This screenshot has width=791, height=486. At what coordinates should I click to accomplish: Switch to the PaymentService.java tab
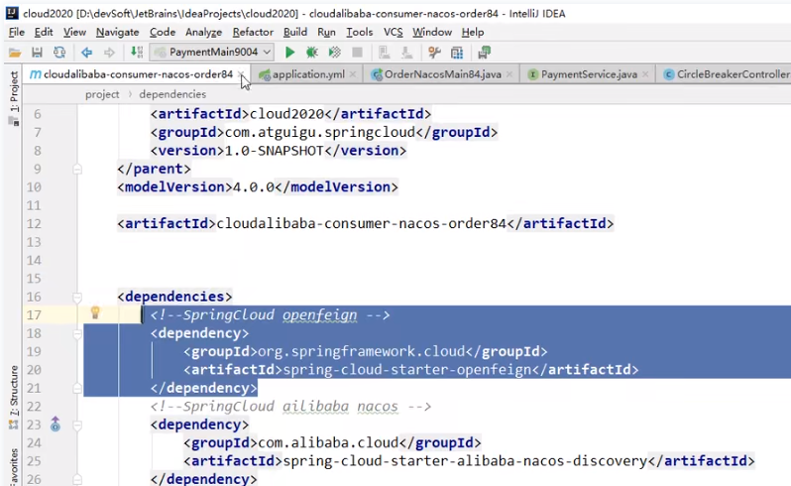click(x=589, y=74)
